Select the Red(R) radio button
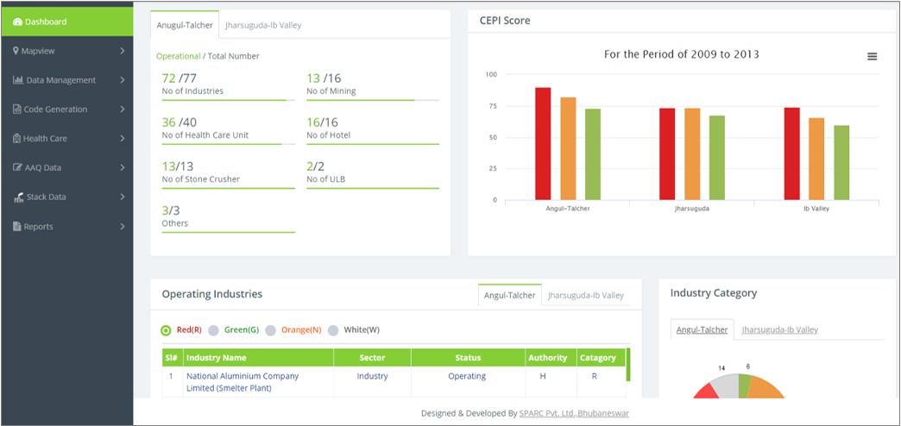 (x=166, y=330)
